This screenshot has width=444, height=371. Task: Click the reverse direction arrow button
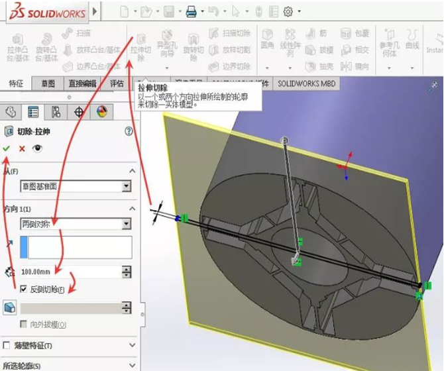9,244
